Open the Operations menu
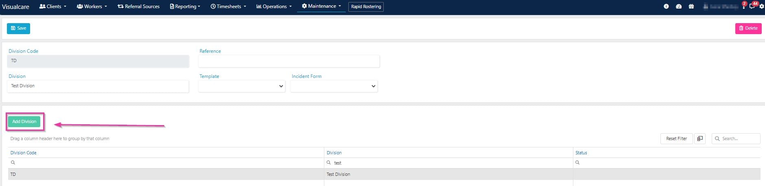 (274, 6)
